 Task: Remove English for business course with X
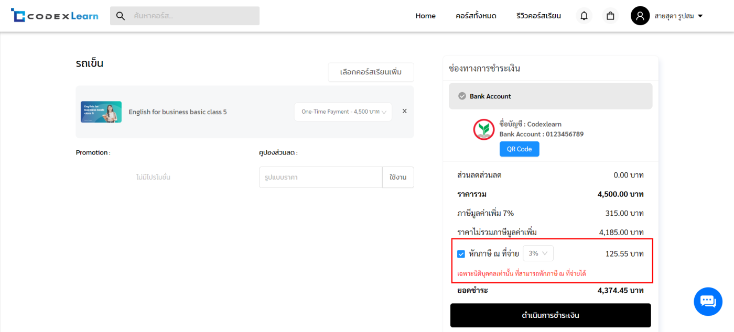point(404,111)
